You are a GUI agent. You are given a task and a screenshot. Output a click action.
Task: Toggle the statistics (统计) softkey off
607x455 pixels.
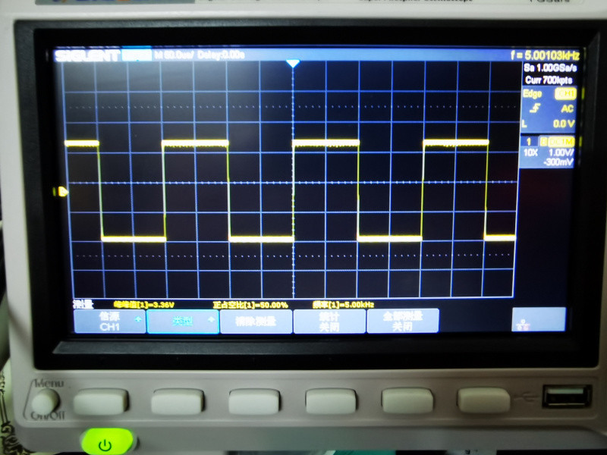[x=328, y=321]
